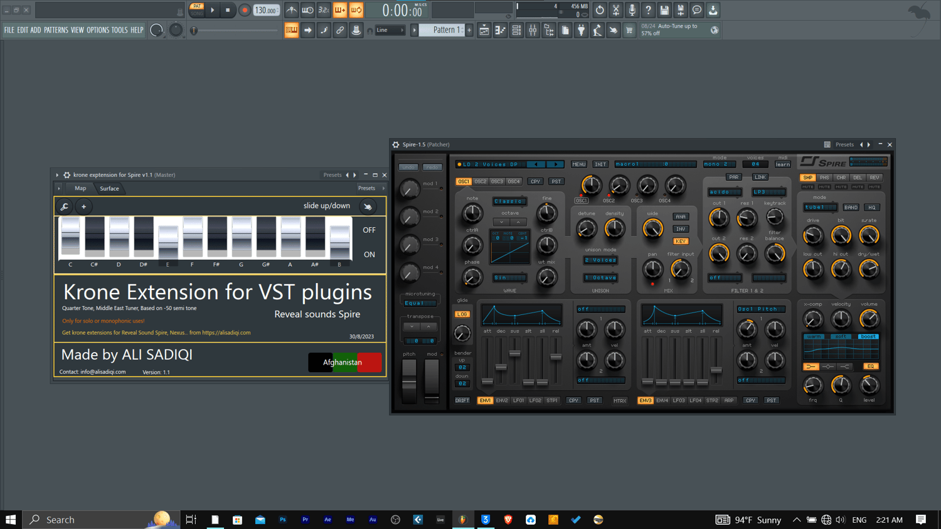Open the 1 Octave unison dropdown

click(600, 277)
